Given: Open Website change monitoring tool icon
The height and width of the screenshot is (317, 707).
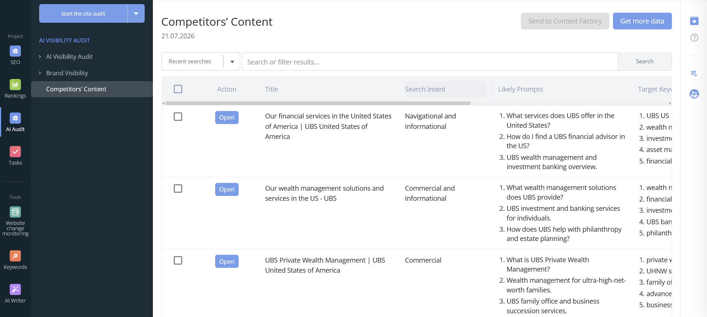Looking at the screenshot, I should coord(15,212).
